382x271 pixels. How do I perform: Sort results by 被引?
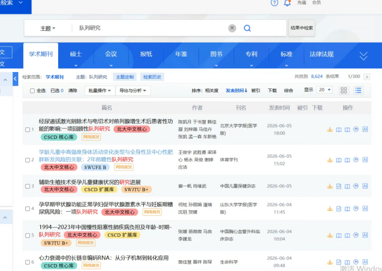point(255,91)
